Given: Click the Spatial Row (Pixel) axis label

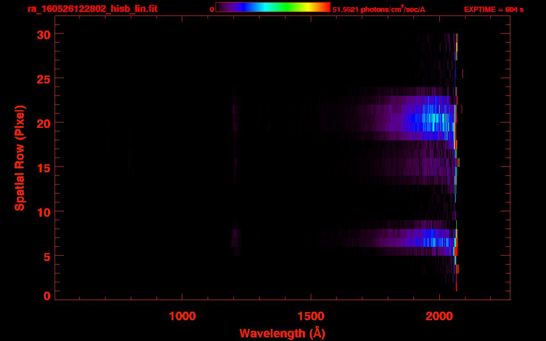Looking at the screenshot, I should (x=20, y=158).
